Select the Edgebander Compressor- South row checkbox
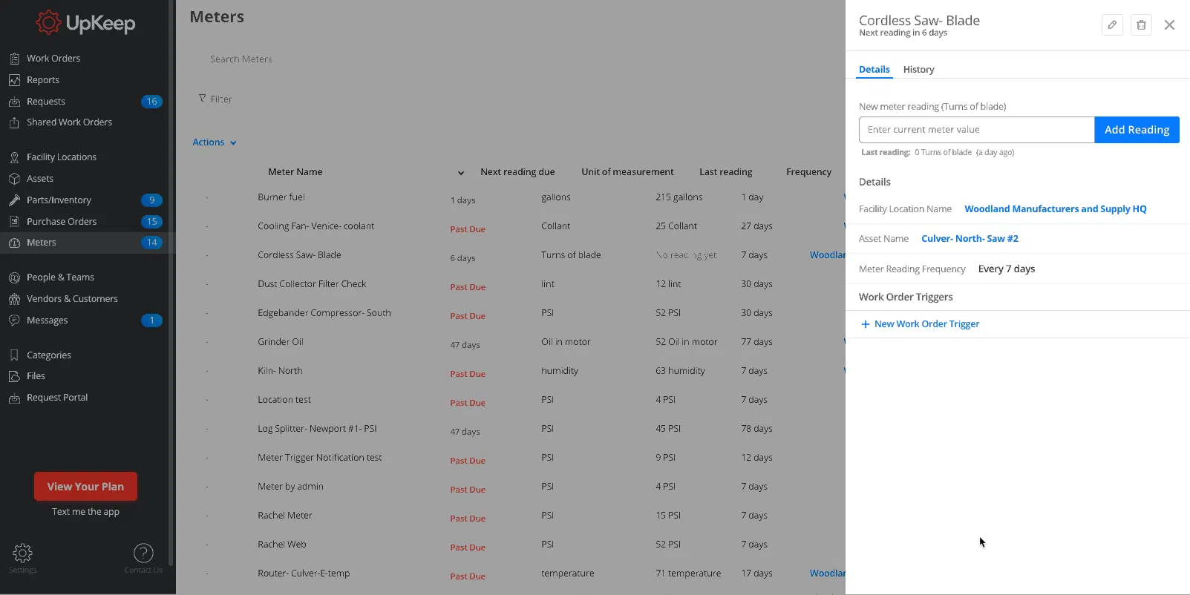 (x=207, y=313)
